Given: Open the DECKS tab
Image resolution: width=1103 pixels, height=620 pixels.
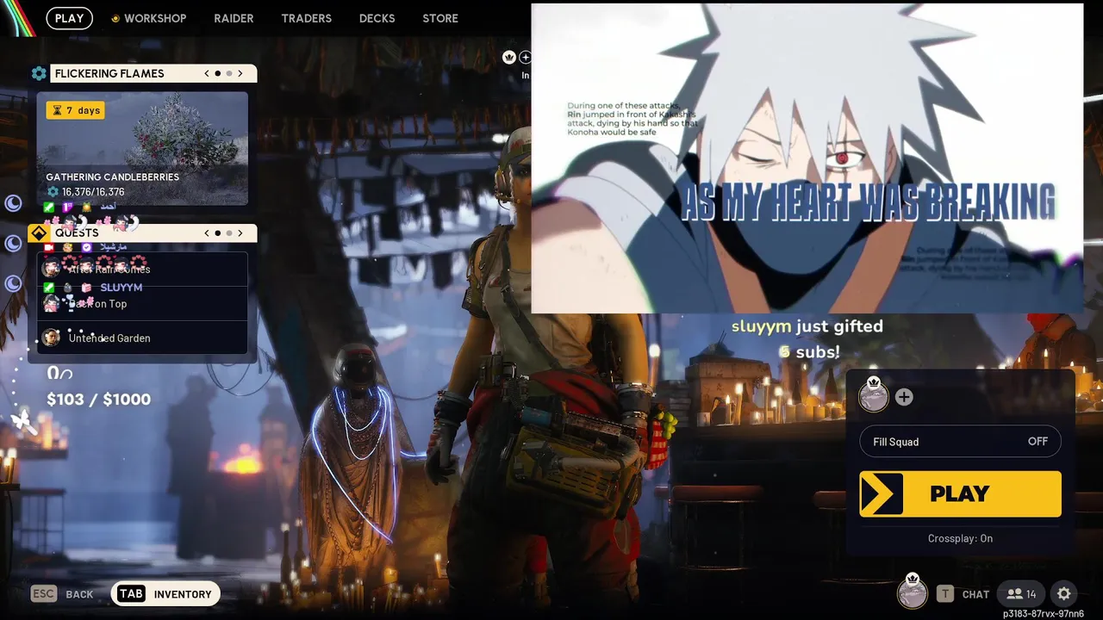Looking at the screenshot, I should pos(377,18).
